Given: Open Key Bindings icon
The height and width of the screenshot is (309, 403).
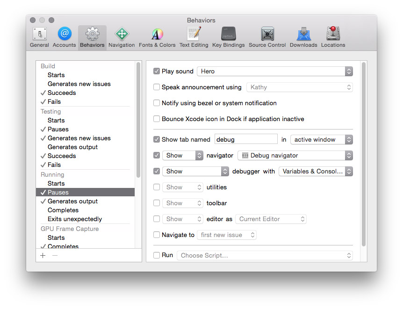Looking at the screenshot, I should pyautogui.click(x=228, y=34).
